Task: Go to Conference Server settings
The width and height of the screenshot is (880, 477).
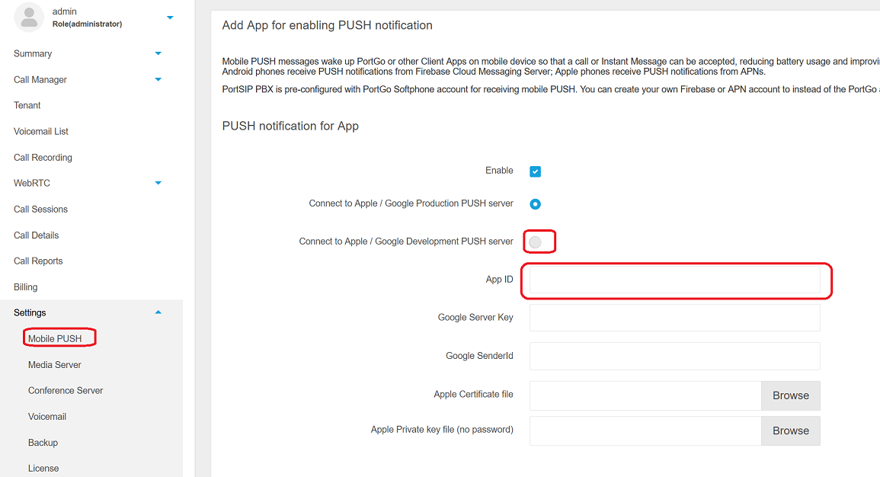Action: (66, 390)
